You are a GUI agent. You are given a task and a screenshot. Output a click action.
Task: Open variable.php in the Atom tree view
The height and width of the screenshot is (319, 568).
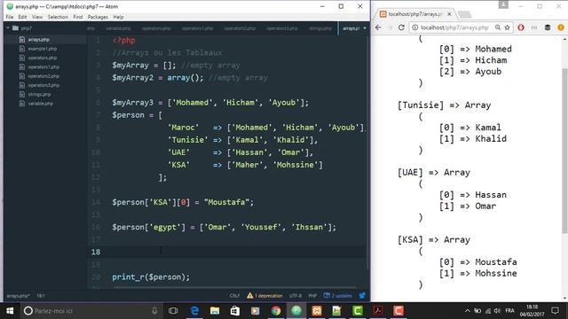pyautogui.click(x=40, y=104)
